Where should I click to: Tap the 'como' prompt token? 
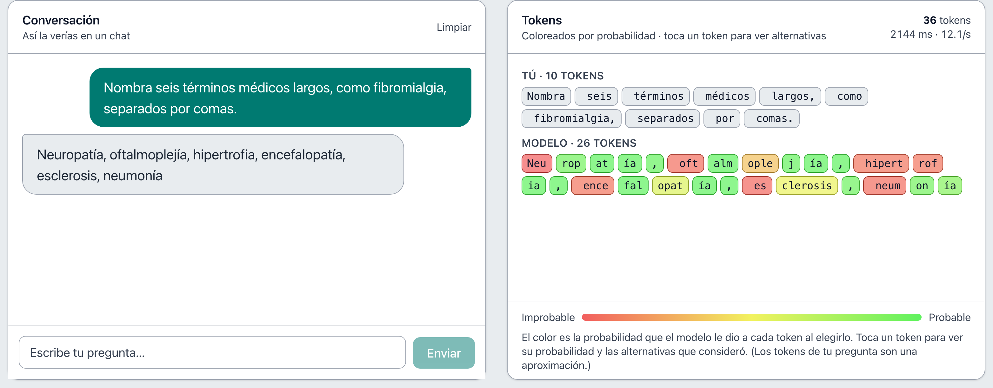coord(846,97)
